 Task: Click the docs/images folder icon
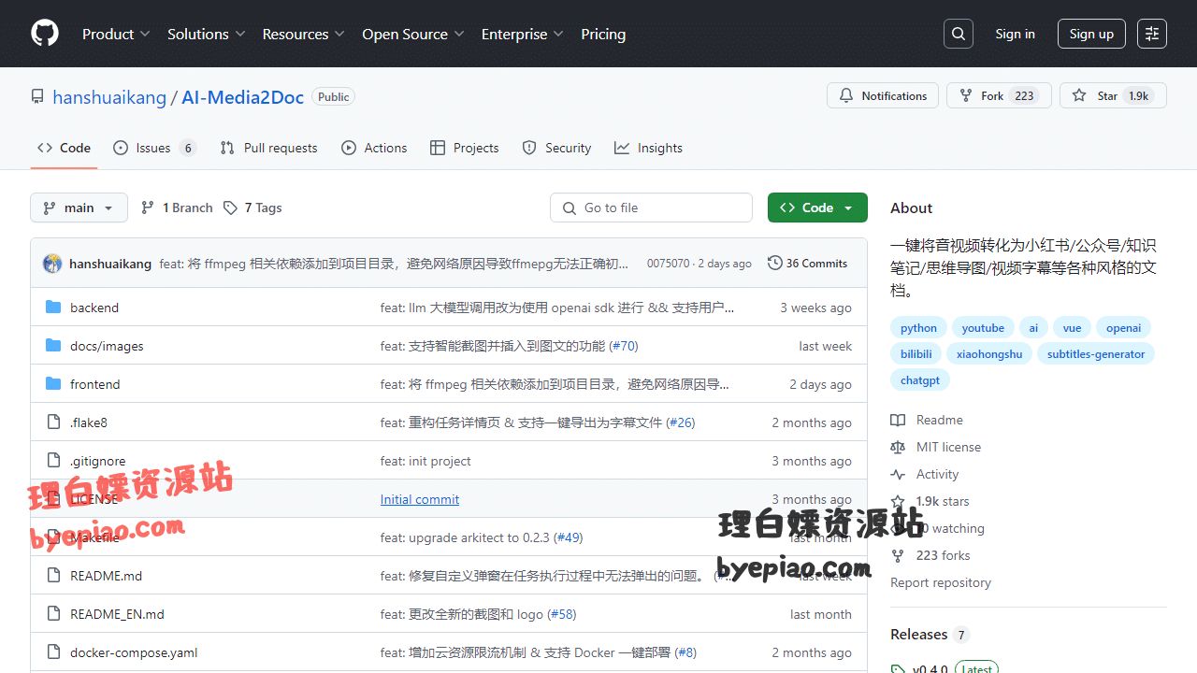pos(53,345)
